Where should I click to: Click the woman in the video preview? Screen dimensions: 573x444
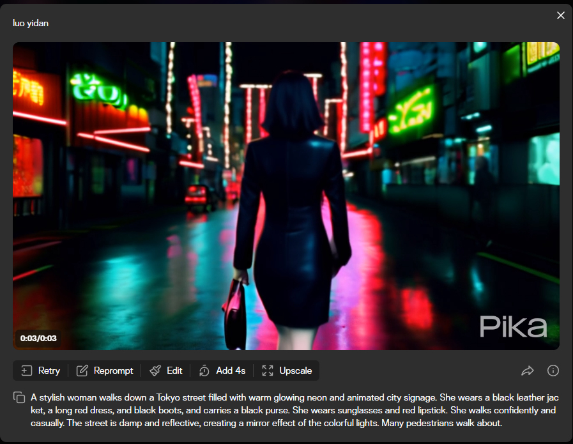click(x=291, y=192)
